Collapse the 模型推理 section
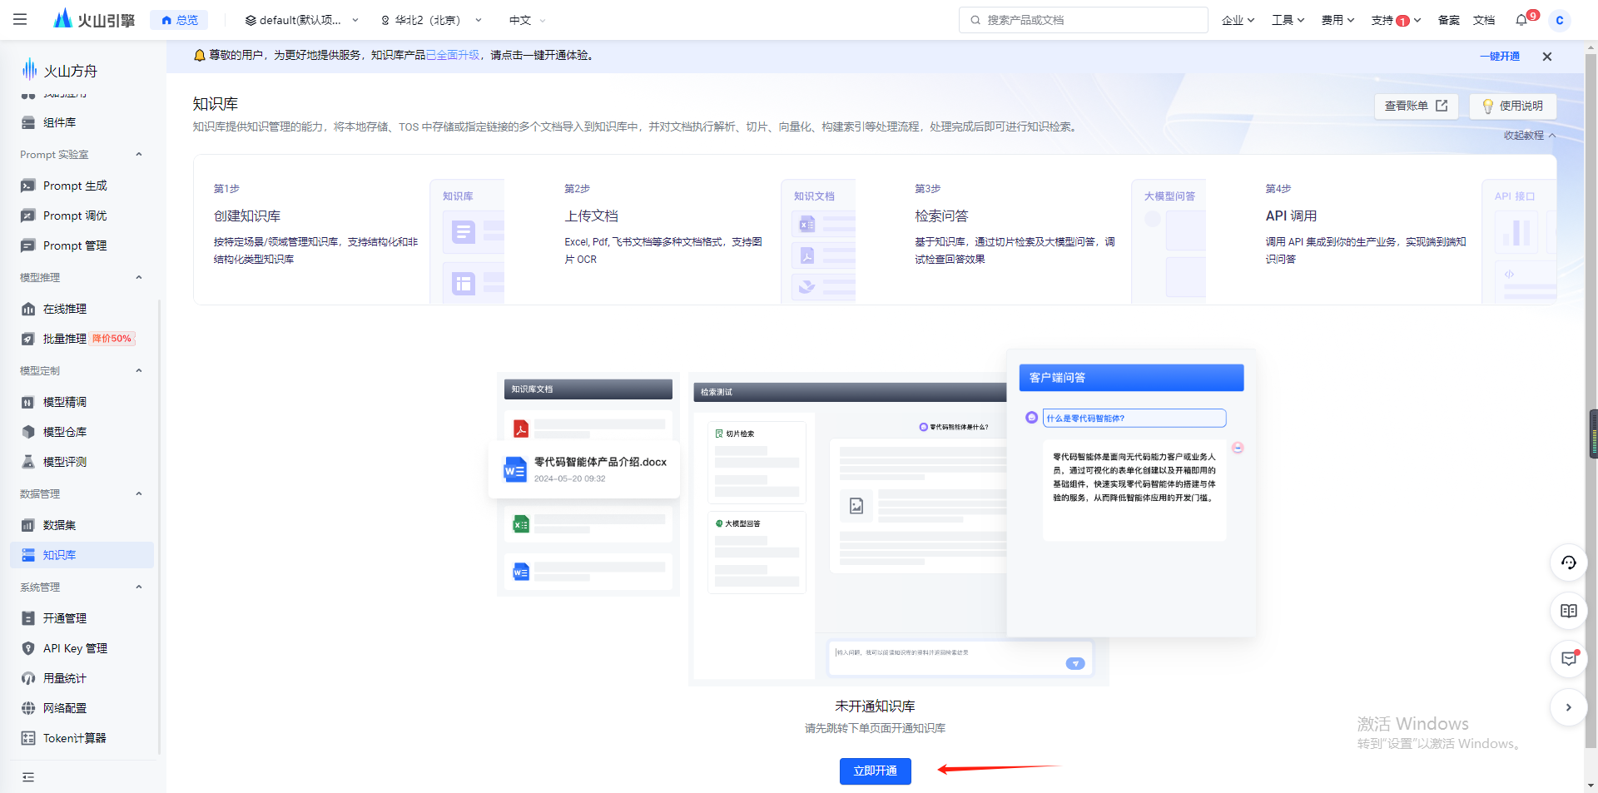The image size is (1598, 793). [139, 277]
